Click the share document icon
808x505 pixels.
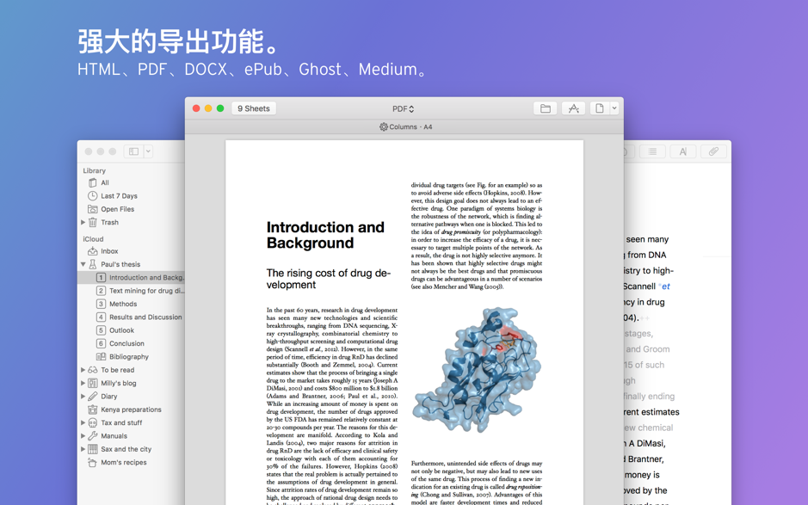click(598, 108)
